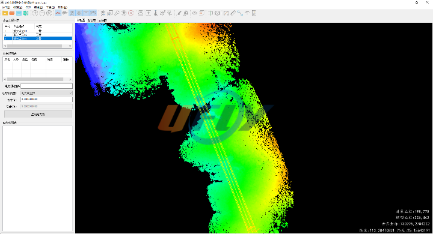The image size is (433, 234).
Task: Toggle the eye visibility toolbar icon
Action: click(x=195, y=13)
